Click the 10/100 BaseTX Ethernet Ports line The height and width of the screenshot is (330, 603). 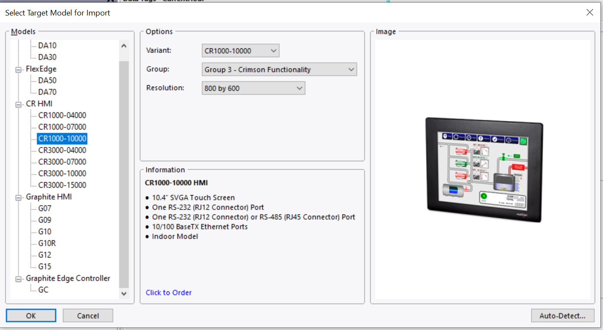pyautogui.click(x=200, y=227)
